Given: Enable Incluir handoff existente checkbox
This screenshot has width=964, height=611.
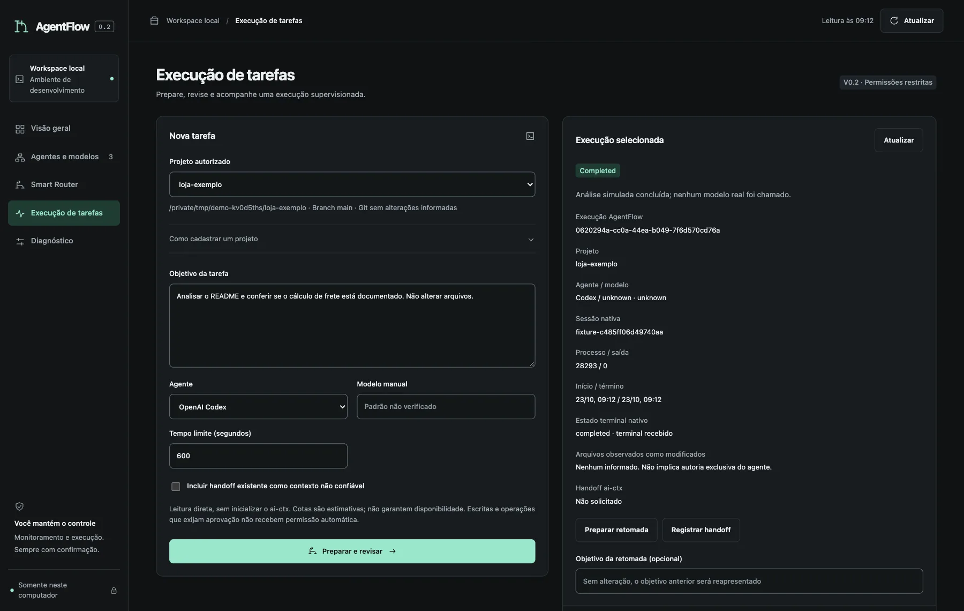Looking at the screenshot, I should click(x=176, y=486).
